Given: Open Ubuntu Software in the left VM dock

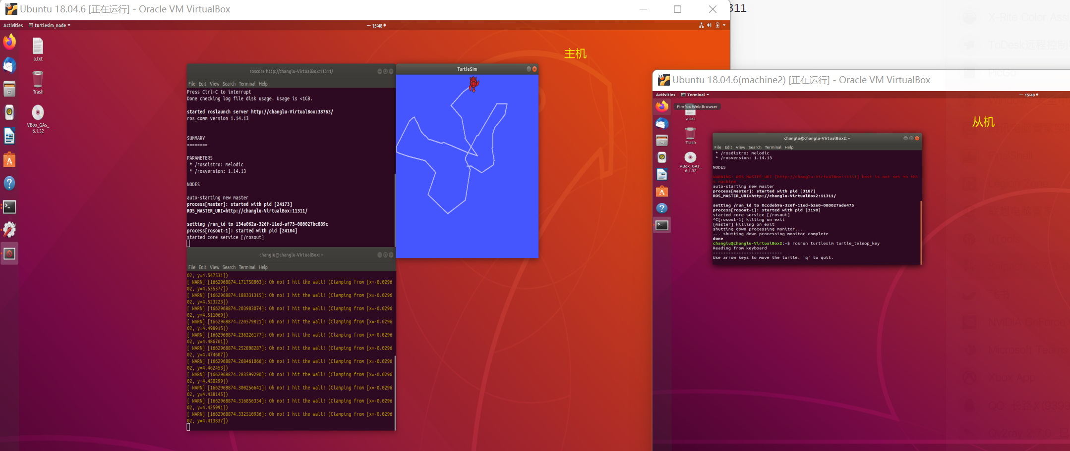Looking at the screenshot, I should click(x=9, y=159).
